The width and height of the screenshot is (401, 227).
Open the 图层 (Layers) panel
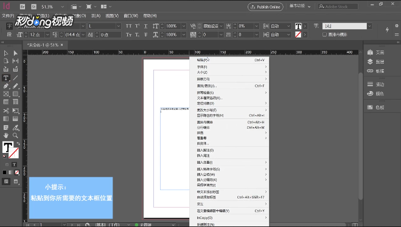(375, 61)
